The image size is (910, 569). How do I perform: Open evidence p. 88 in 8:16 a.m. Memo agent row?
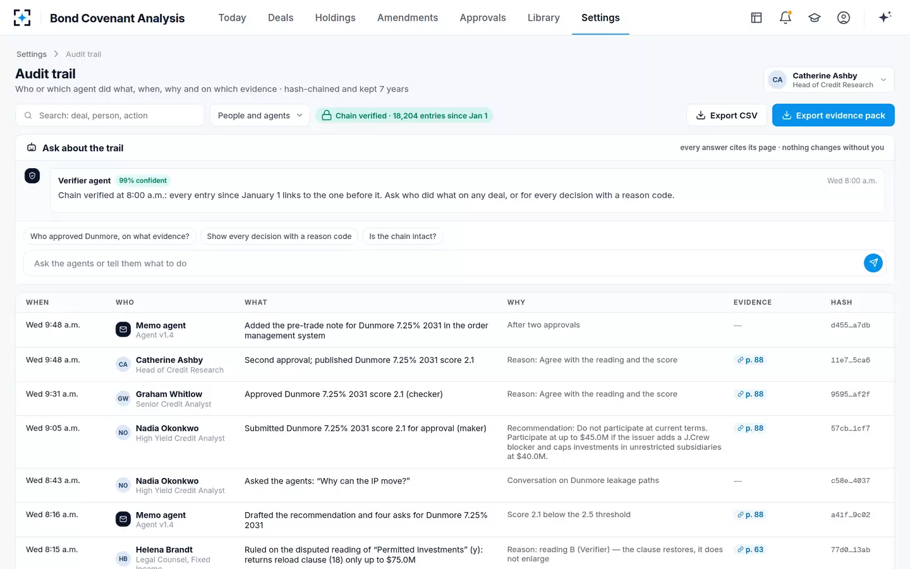[x=750, y=515]
